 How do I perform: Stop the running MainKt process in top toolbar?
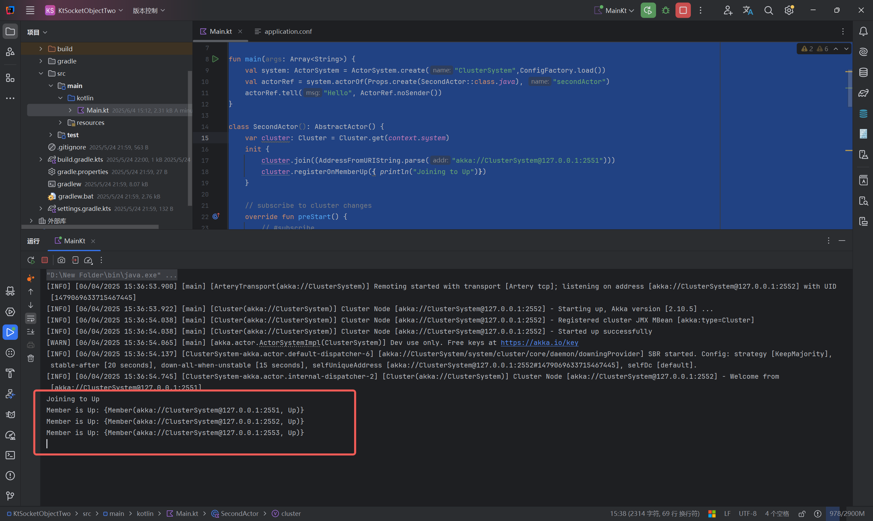[x=683, y=11]
